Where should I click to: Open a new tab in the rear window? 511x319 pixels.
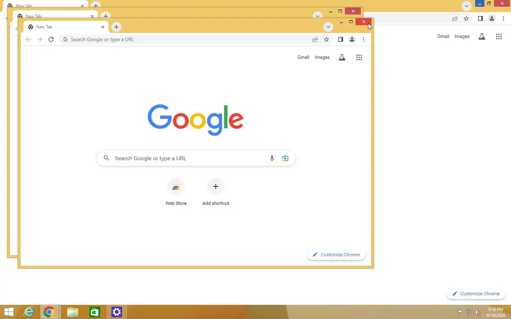pyautogui.click(x=96, y=5)
